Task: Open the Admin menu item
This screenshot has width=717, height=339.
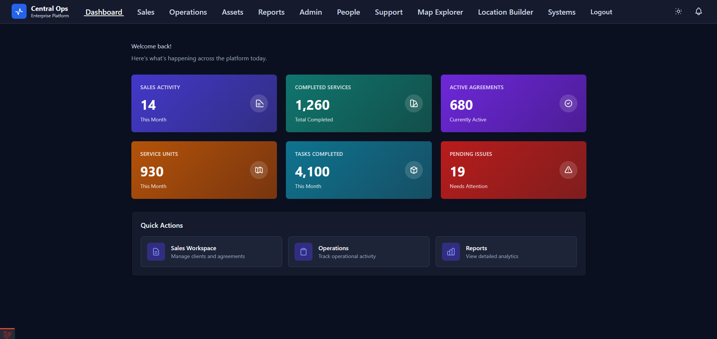Action: click(x=311, y=12)
